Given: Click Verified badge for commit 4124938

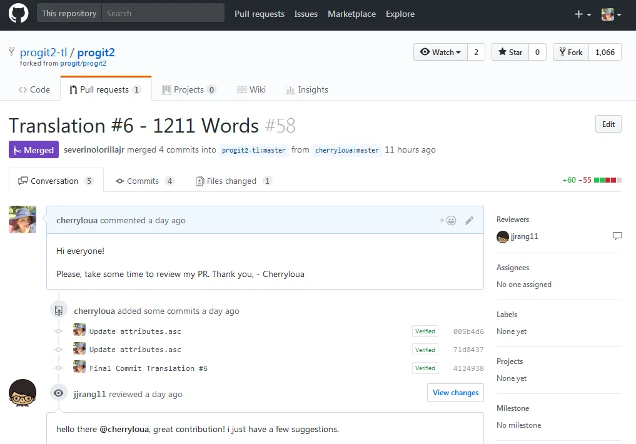Looking at the screenshot, I should [425, 368].
